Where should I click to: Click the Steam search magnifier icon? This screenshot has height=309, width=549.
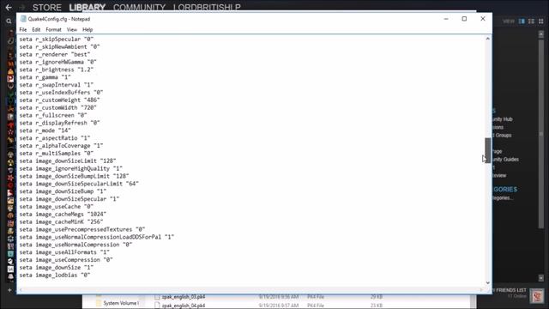(9, 21)
